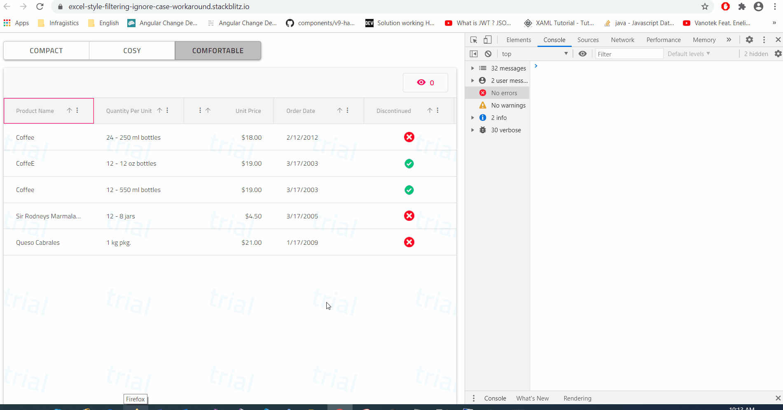Activate the DevTools inspect element picker

coord(474,40)
